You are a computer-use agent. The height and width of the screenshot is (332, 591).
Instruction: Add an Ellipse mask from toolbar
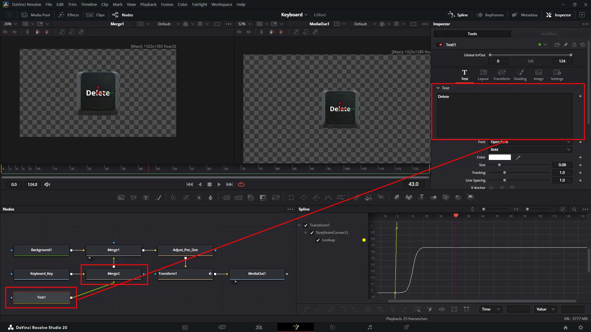(304, 198)
